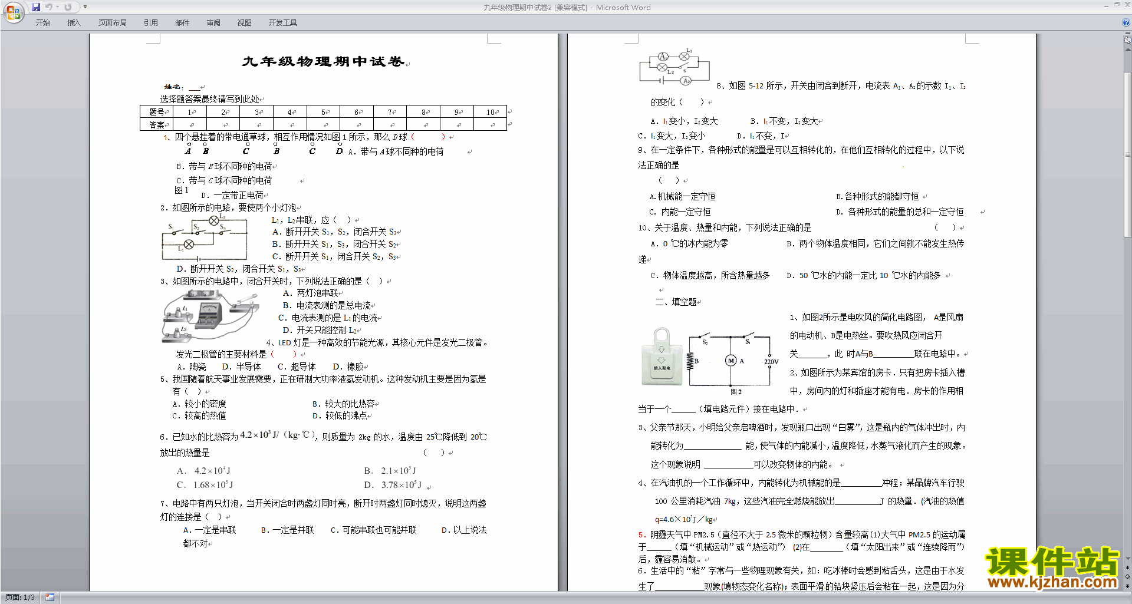Click the document title 九年级物理期中试卷
1132x604 pixels.
pyautogui.click(x=323, y=61)
